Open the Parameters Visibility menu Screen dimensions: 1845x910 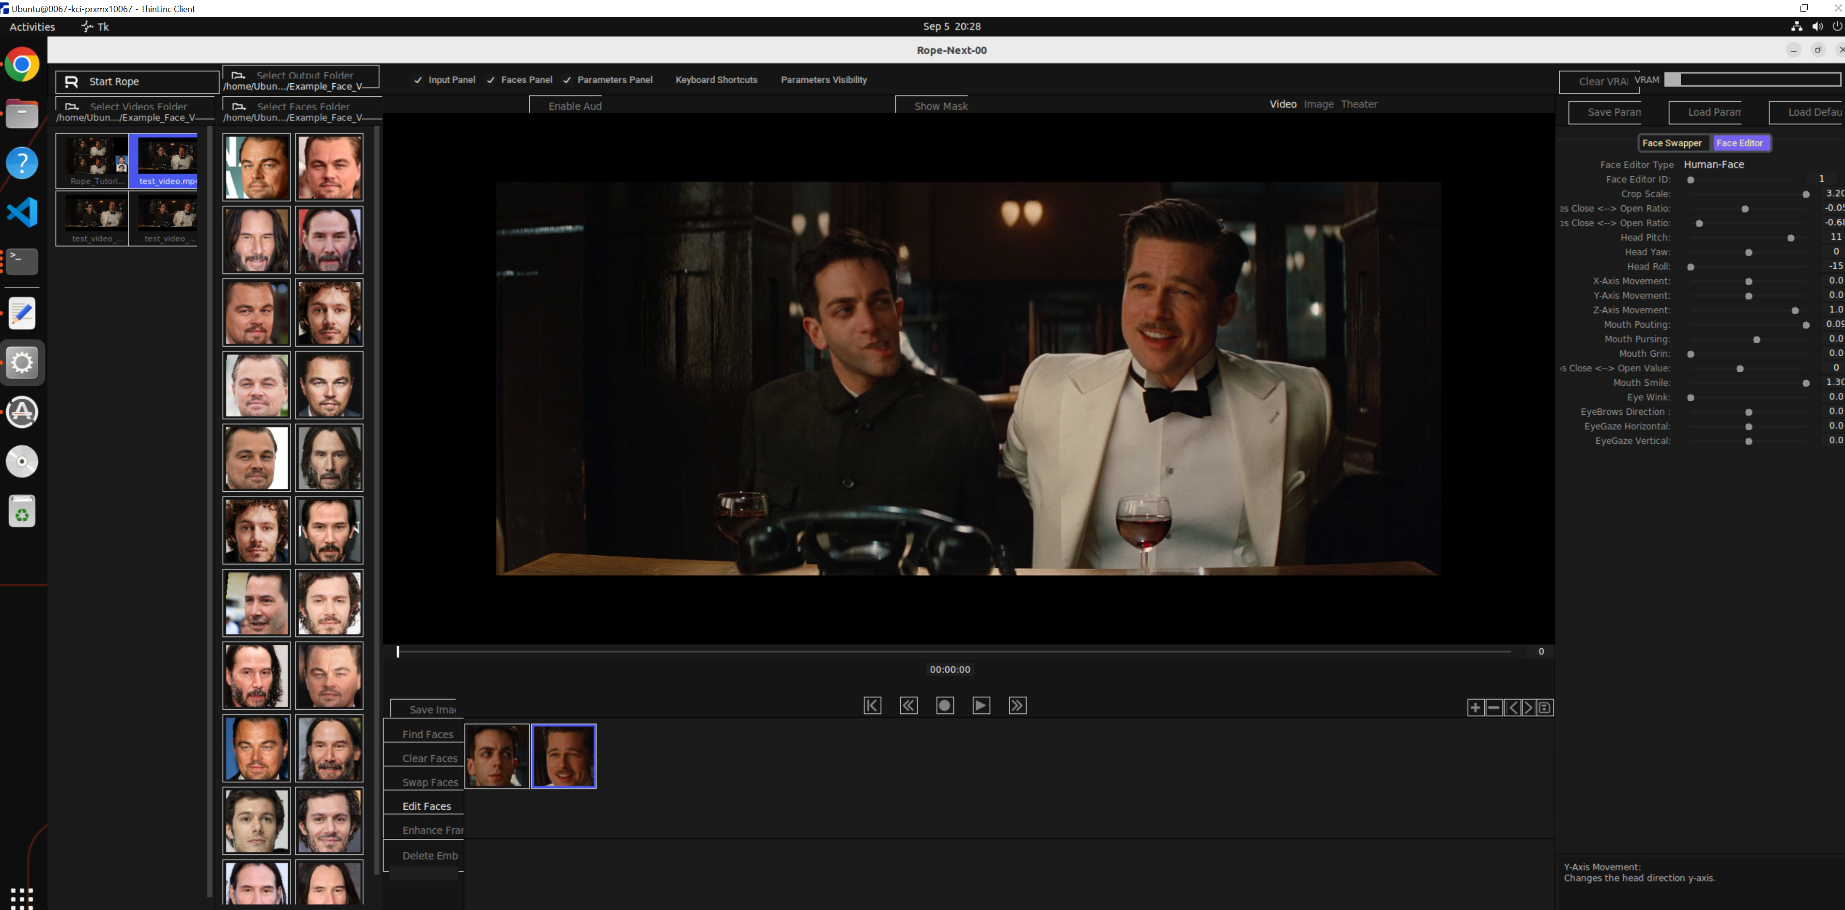click(x=823, y=80)
